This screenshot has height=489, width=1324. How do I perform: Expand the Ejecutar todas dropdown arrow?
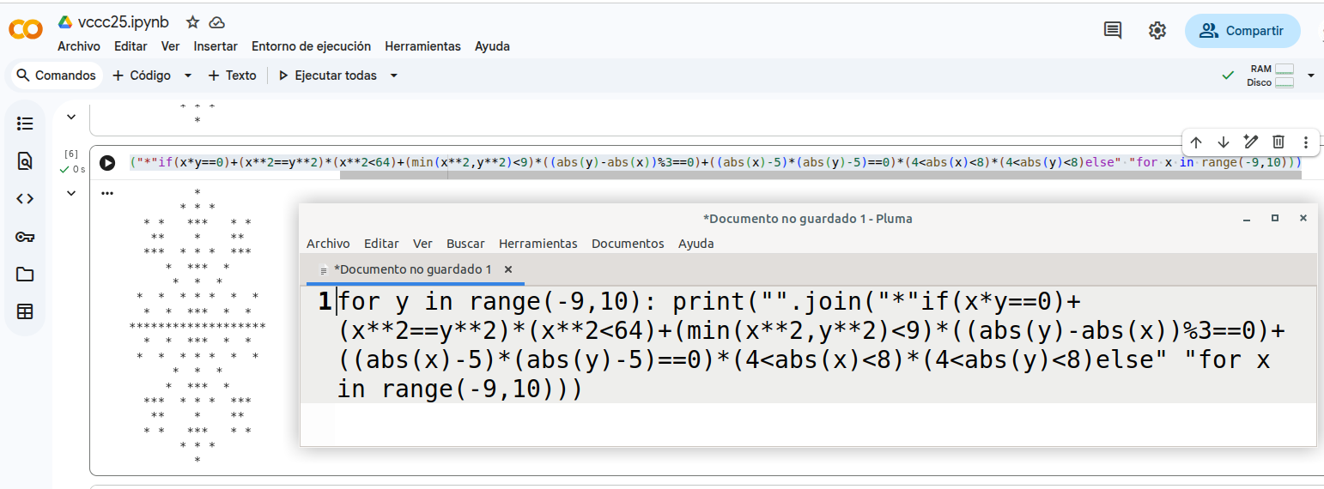tap(394, 75)
